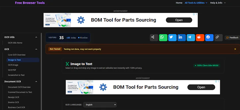240x110 pixels.
Task: Open Document OCR Overview in sidebar
Action: (x=19, y=87)
